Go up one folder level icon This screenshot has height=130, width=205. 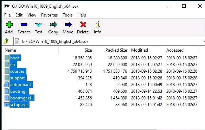click(6, 41)
